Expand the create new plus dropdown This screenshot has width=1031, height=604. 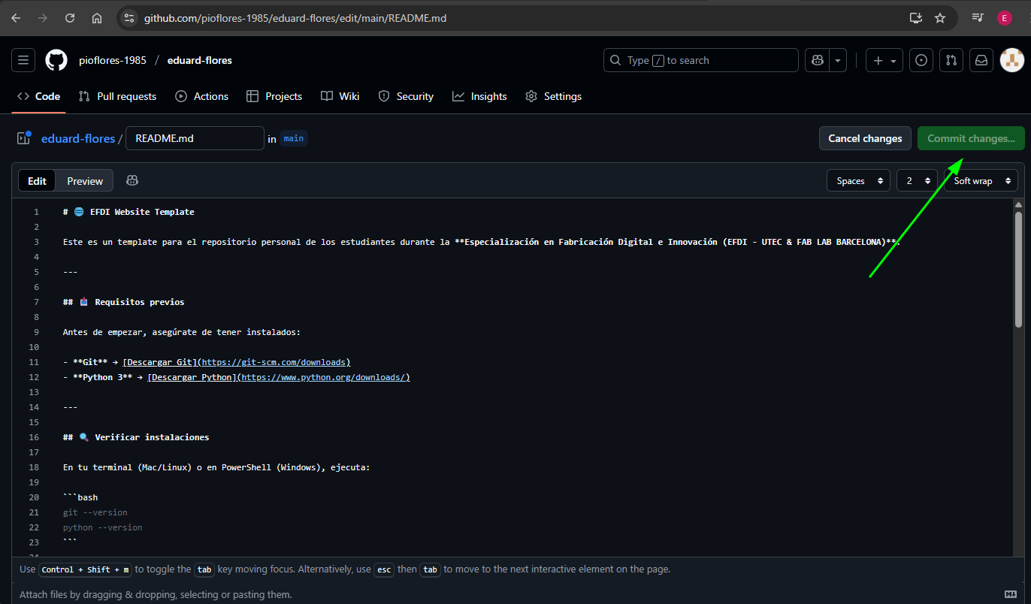[x=884, y=60]
